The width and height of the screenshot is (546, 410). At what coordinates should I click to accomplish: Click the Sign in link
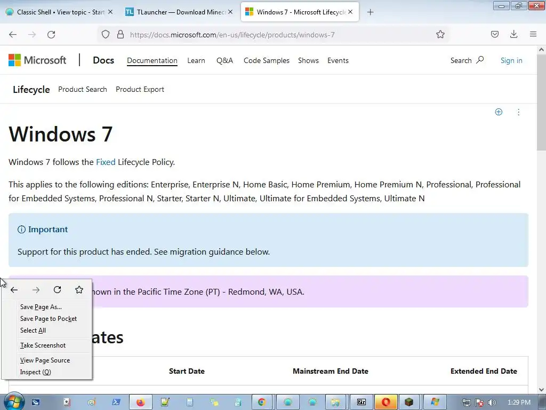tap(511, 60)
